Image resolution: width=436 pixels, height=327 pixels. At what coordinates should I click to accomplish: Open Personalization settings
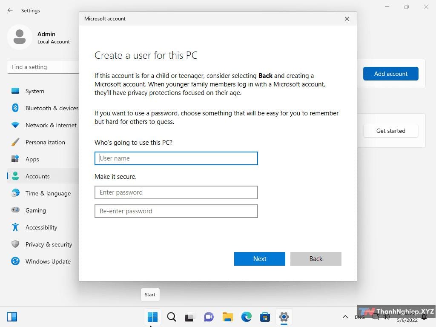pyautogui.click(x=43, y=142)
